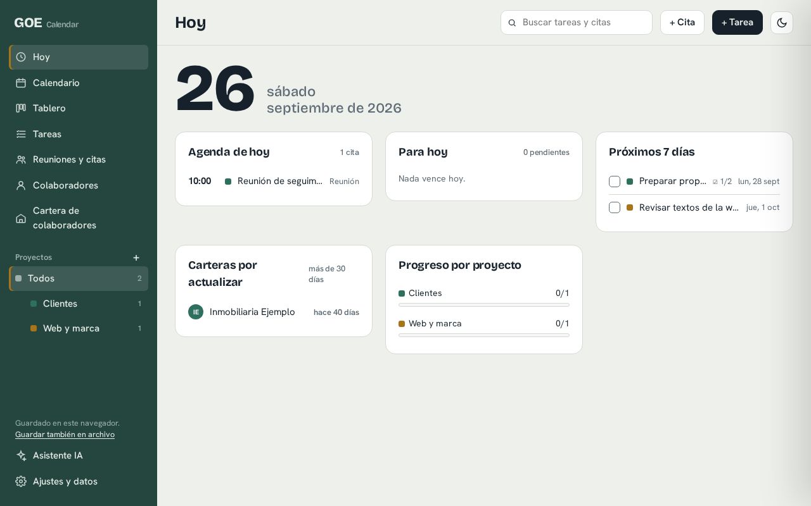Screen dimensions: 811x506
Task: Check off the Preparar prop... task
Action: click(615, 182)
